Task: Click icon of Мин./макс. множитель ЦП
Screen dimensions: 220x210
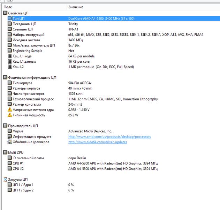Action: [10, 45]
